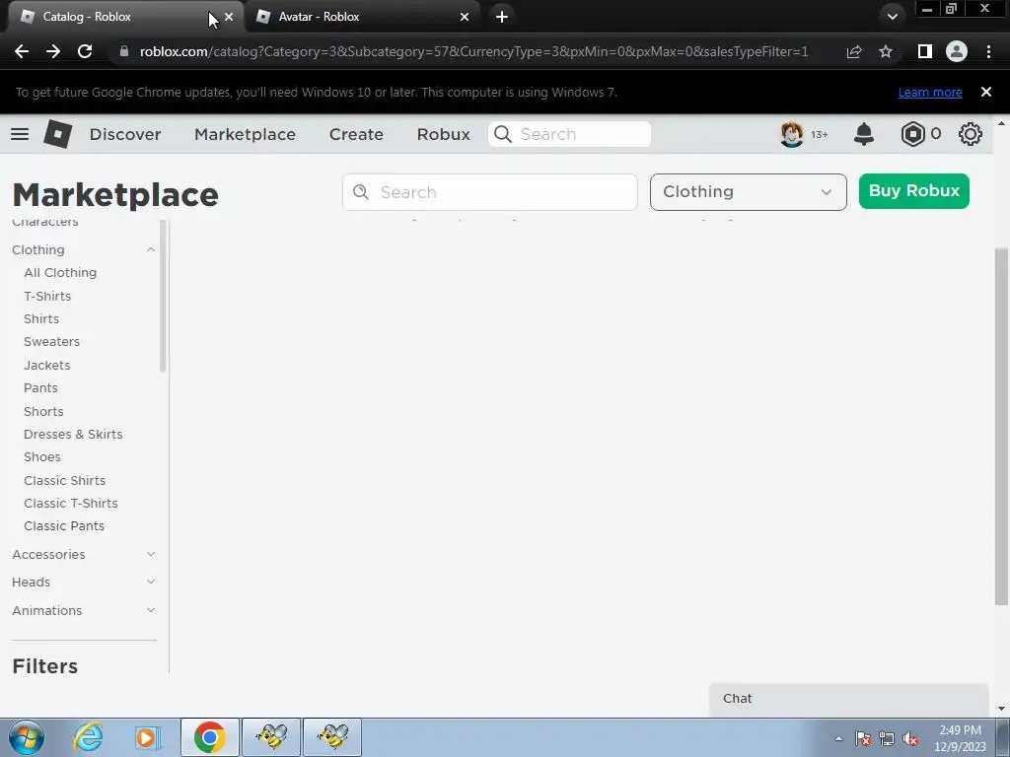1010x757 pixels.
Task: Click the top Roblox search field
Action: [570, 134]
